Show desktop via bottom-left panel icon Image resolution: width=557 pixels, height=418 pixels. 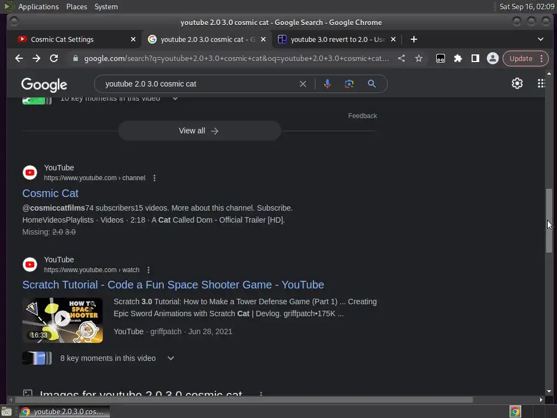click(7, 411)
